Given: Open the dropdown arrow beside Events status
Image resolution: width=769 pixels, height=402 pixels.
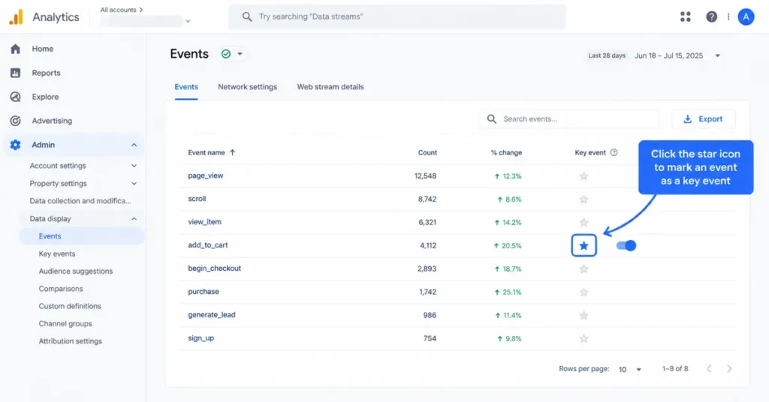Looking at the screenshot, I should pos(240,54).
